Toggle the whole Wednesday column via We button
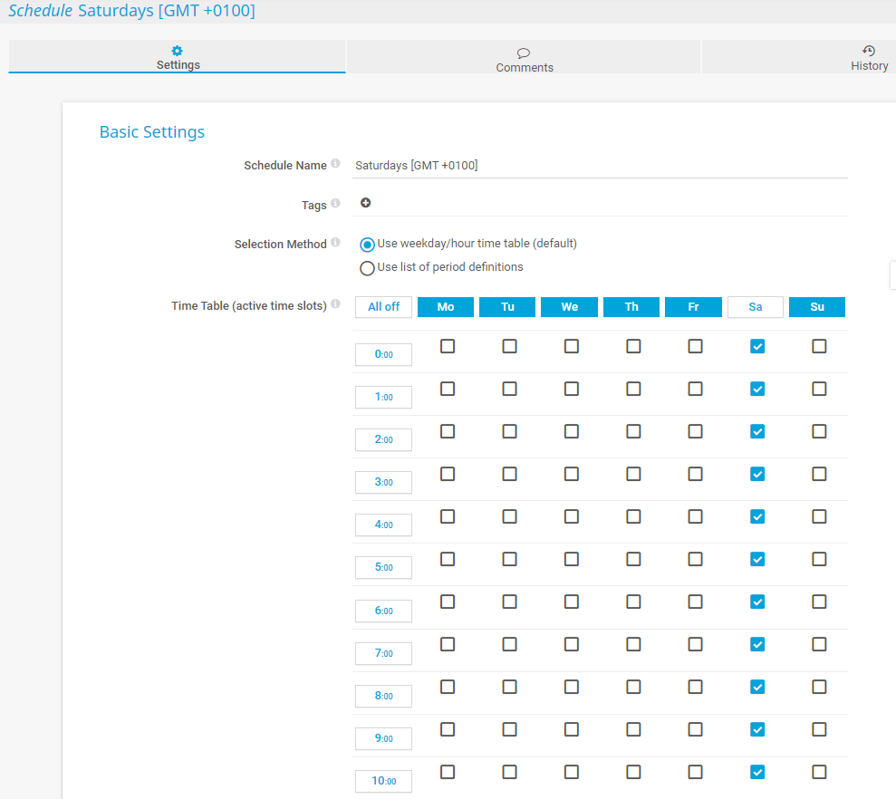 pos(569,307)
